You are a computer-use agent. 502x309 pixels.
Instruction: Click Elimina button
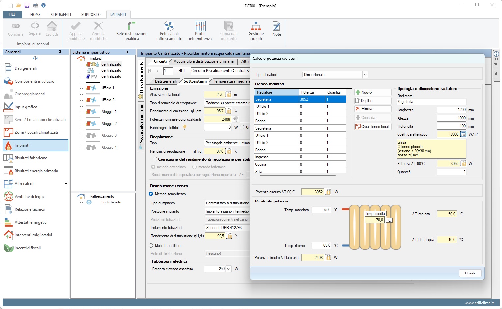(x=373, y=109)
